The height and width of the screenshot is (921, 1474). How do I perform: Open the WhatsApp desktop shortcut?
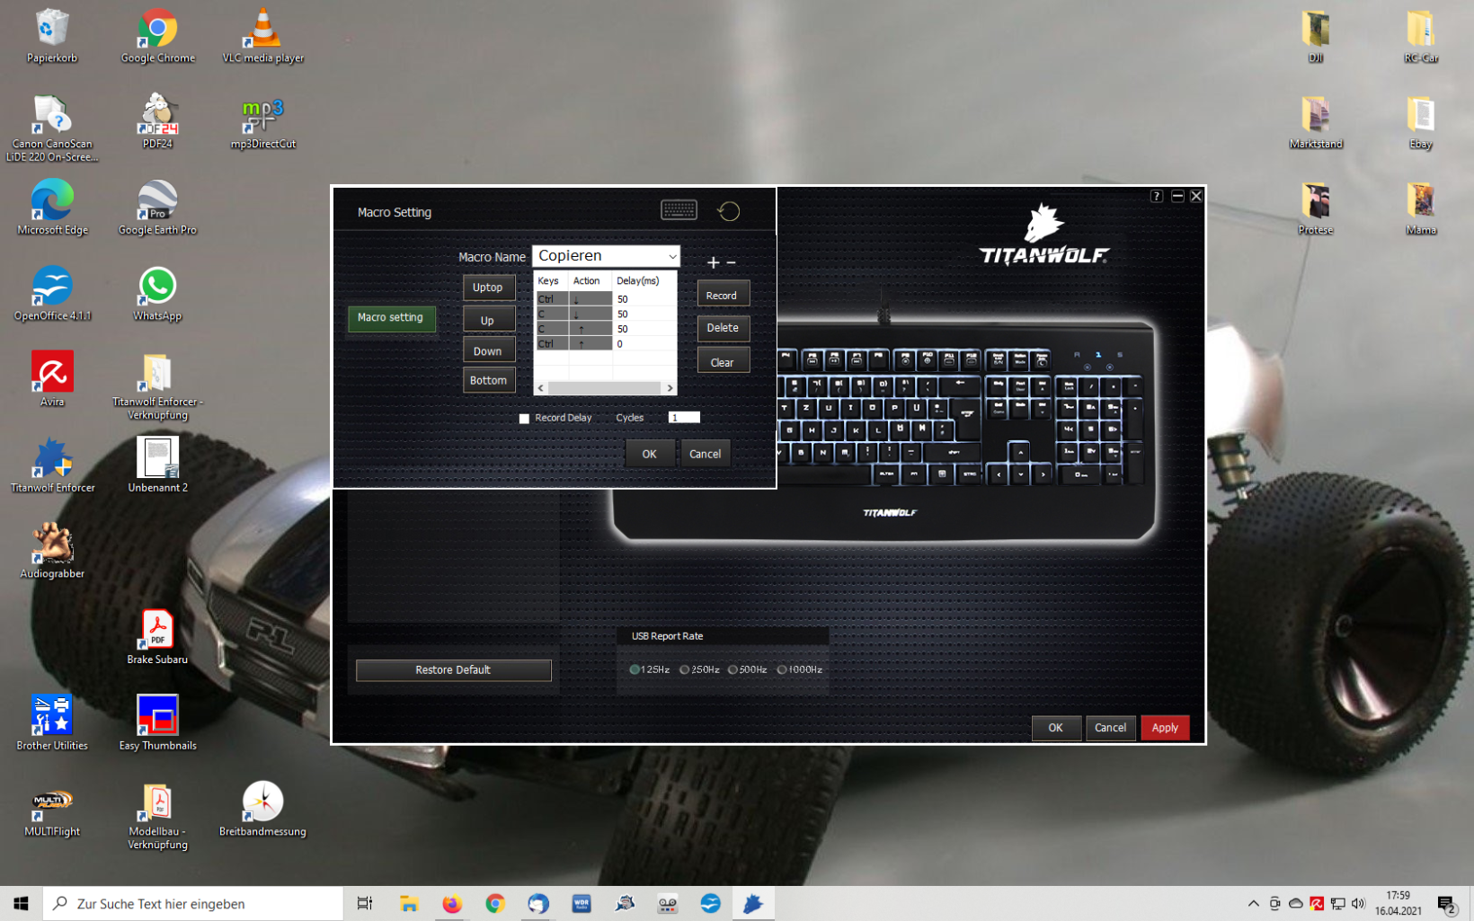[x=157, y=294]
